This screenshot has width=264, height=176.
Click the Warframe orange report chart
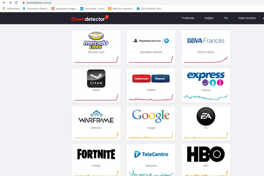coord(96,135)
